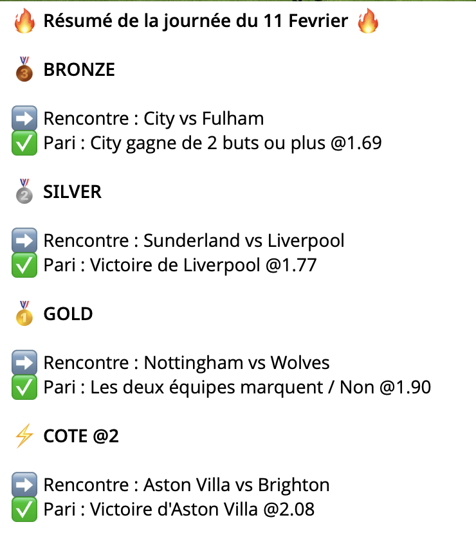
Task: Click green checkmark next to Victoire de Liverpool
Action: coord(24,265)
